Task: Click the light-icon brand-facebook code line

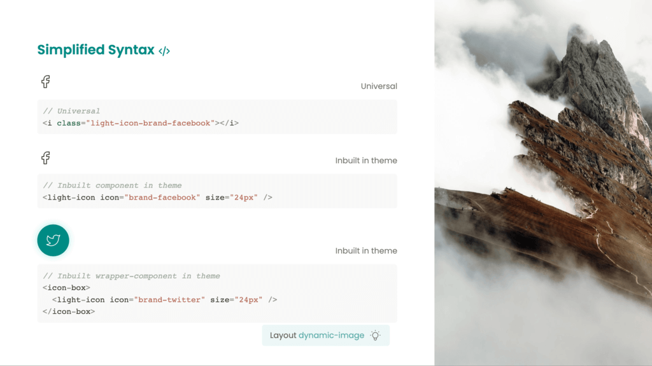Action: pyautogui.click(x=158, y=198)
